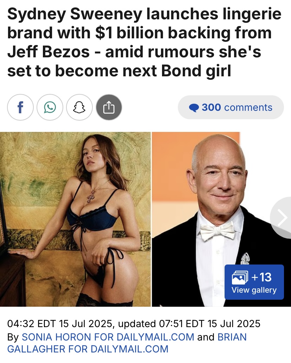Viewport: 291px width, 363px height.
Task: Click the View gallery button
Action: coord(254,282)
